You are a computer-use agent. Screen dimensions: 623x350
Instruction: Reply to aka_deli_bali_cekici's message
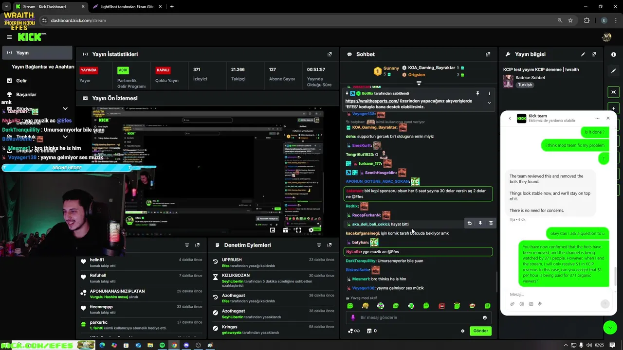point(470,223)
